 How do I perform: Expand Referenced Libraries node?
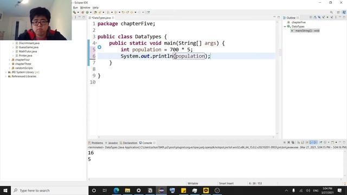[x=6, y=76]
